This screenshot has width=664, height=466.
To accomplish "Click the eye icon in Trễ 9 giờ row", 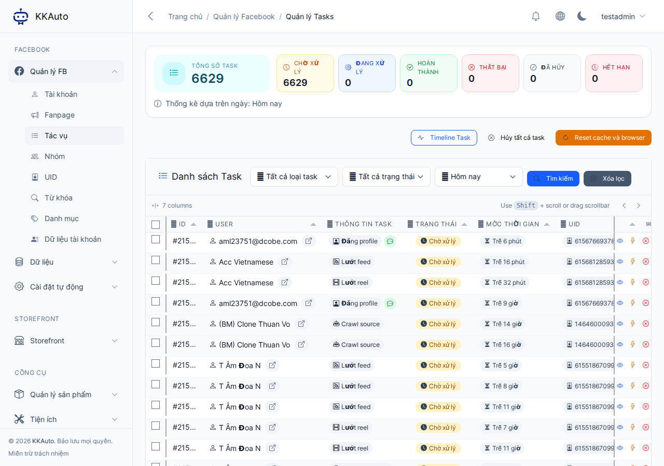I will pyautogui.click(x=620, y=303).
